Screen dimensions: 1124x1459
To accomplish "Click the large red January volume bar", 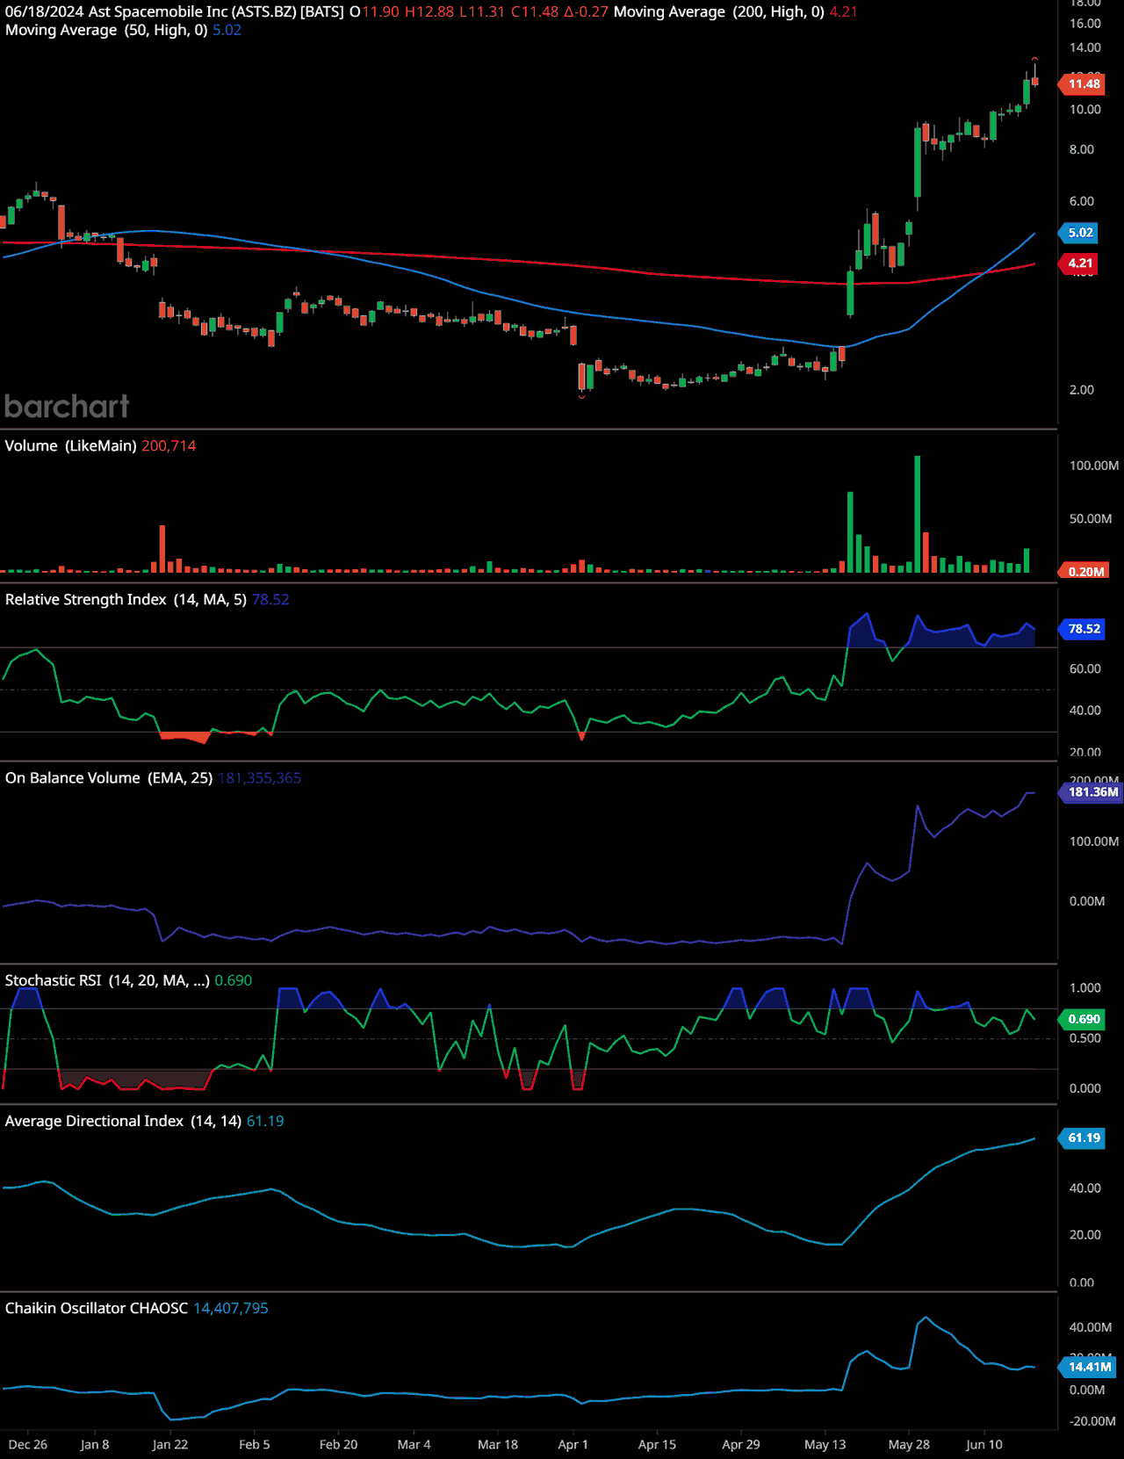I will [x=162, y=549].
